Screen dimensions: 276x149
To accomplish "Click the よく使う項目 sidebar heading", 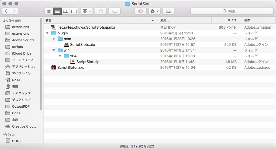I will (12, 21).
